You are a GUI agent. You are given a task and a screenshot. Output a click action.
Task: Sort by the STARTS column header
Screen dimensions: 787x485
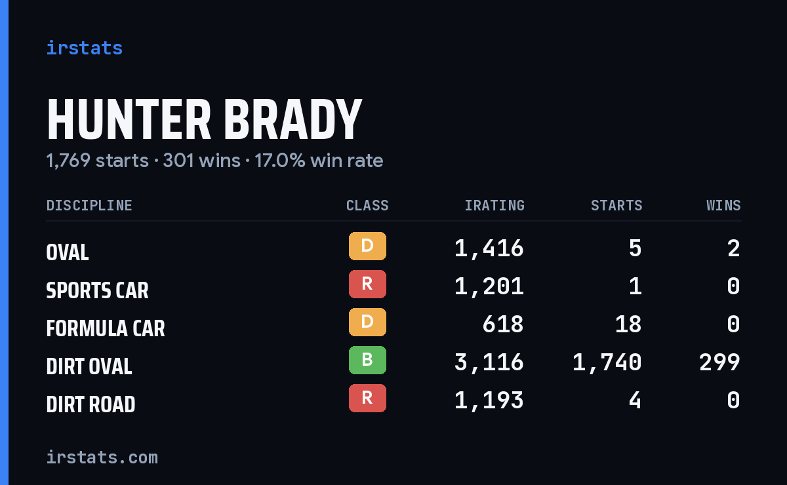[616, 206]
